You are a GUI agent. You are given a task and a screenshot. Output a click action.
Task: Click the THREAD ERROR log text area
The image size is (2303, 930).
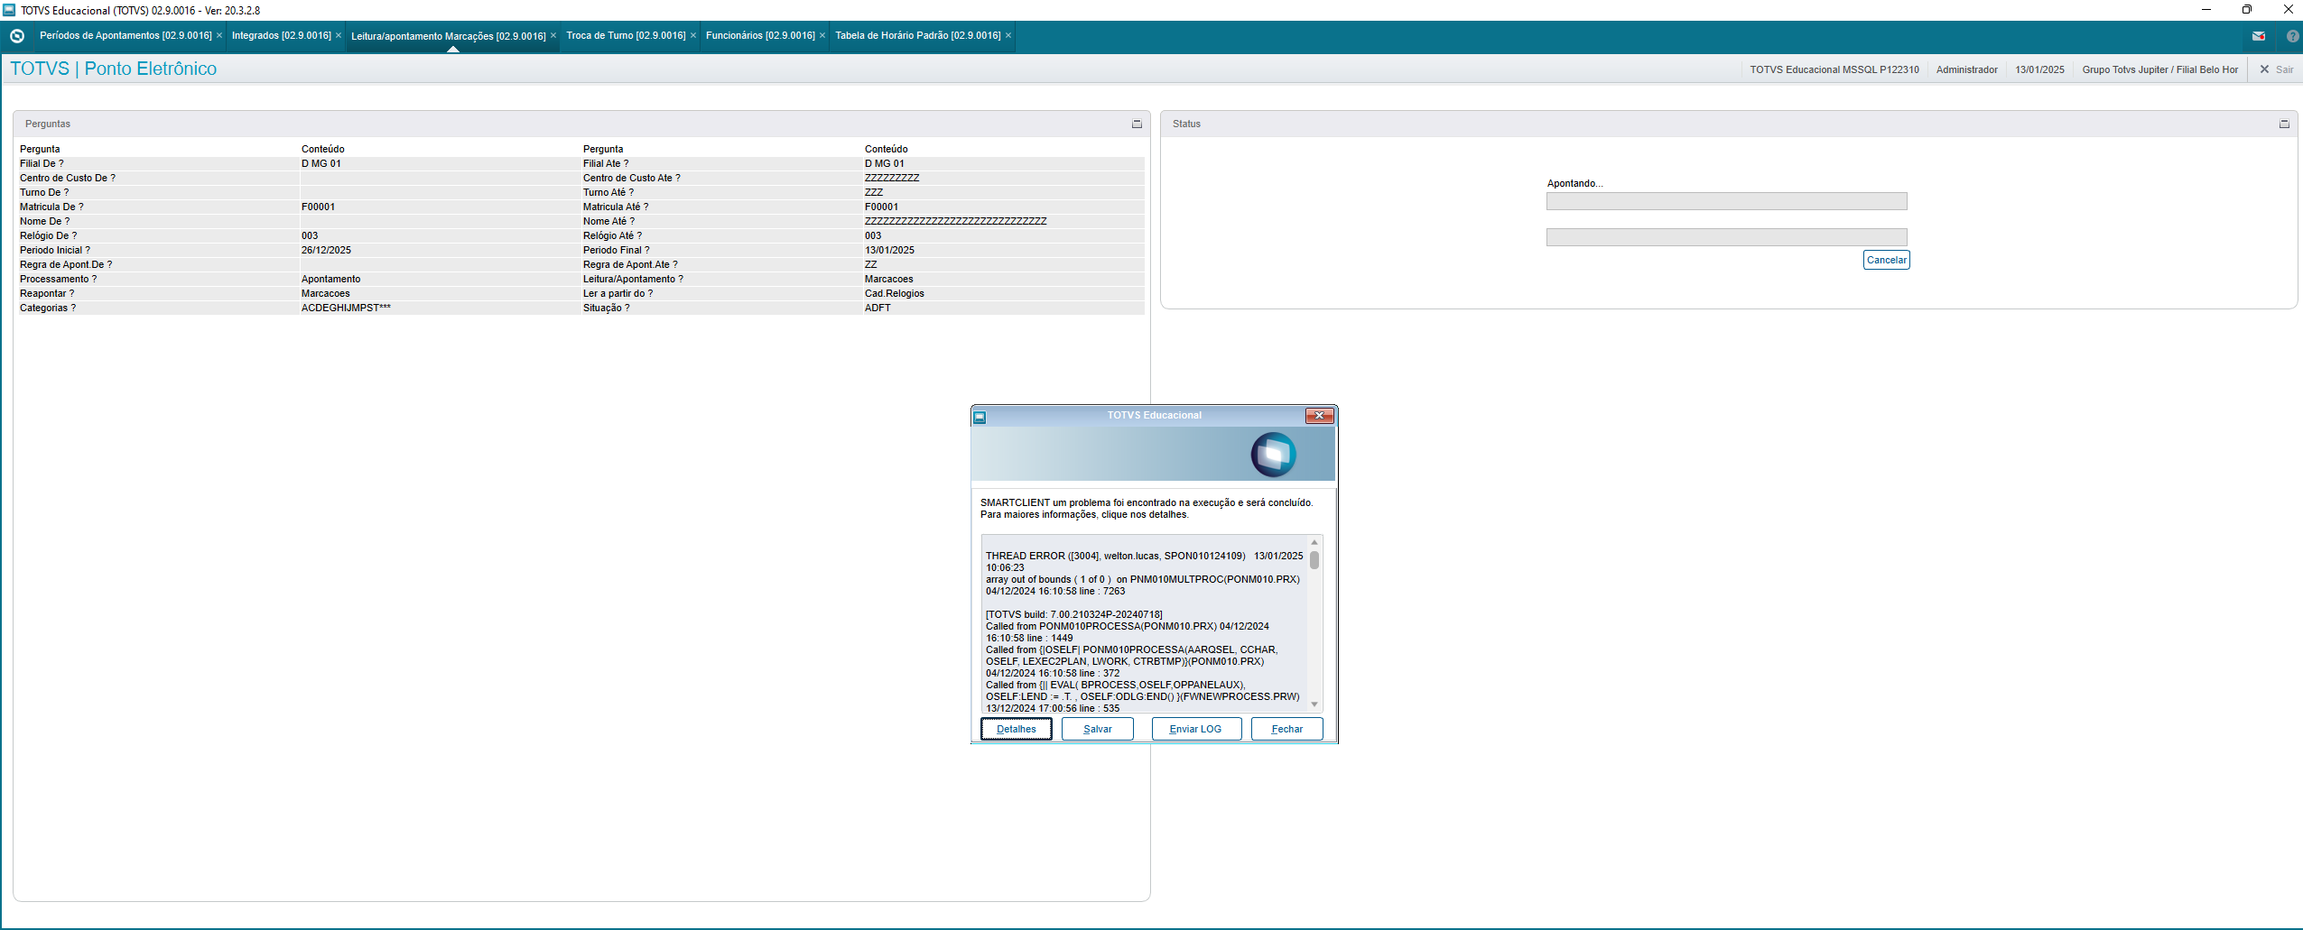coord(1145,624)
